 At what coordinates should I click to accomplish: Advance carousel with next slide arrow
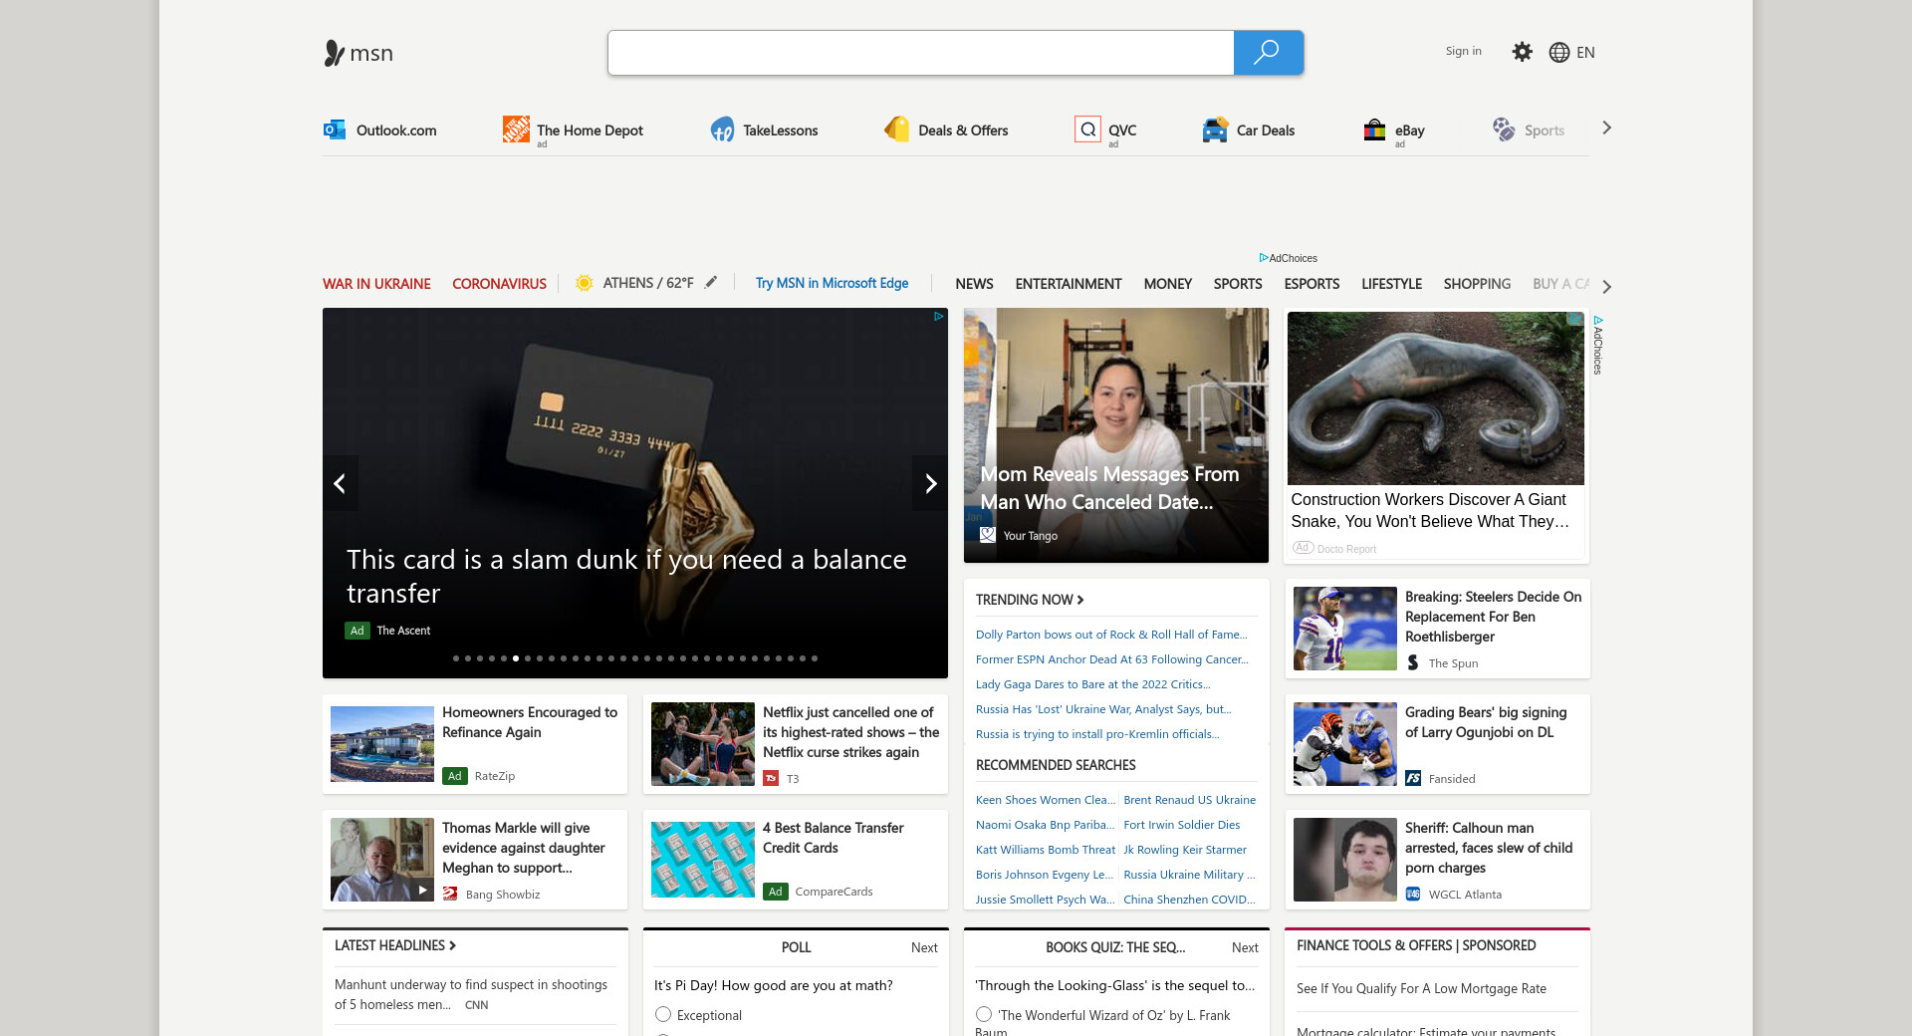point(930,483)
